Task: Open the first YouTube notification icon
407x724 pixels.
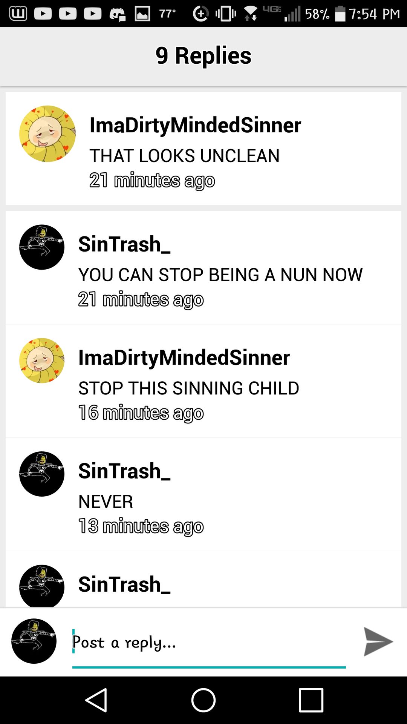Action: [43, 14]
